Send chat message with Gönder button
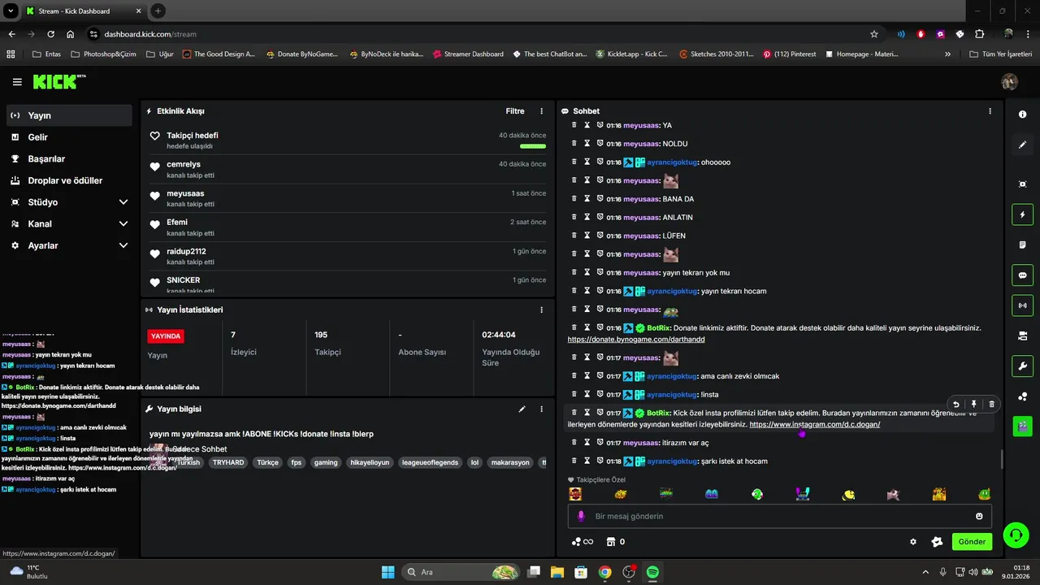The width and height of the screenshot is (1040, 585). point(972,542)
